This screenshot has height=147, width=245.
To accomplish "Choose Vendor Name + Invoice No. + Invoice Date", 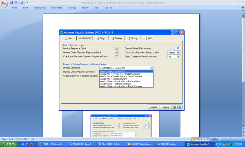I will 126,81.
